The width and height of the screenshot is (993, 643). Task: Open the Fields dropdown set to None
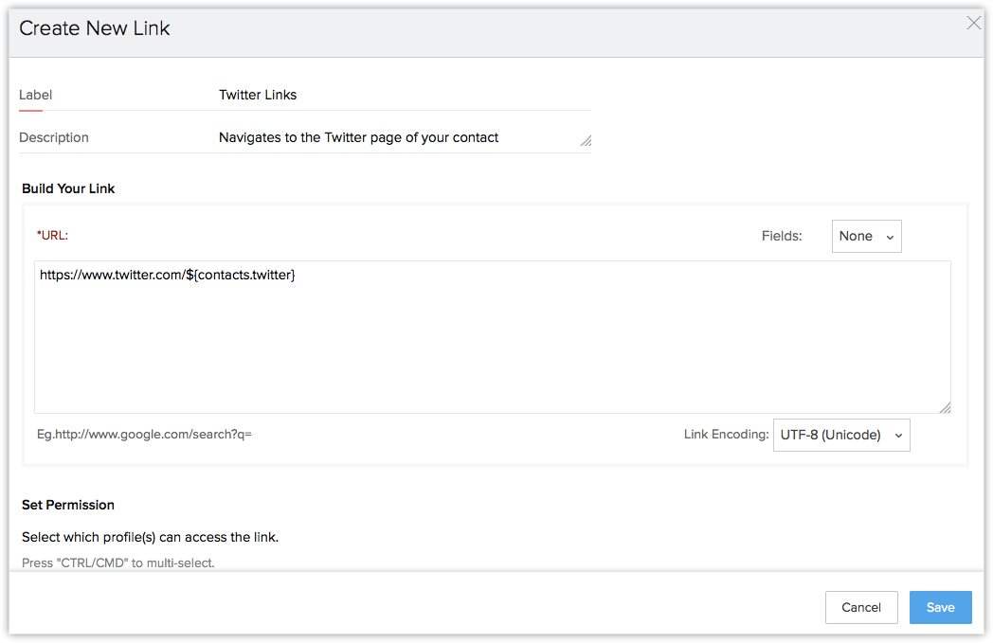point(866,236)
